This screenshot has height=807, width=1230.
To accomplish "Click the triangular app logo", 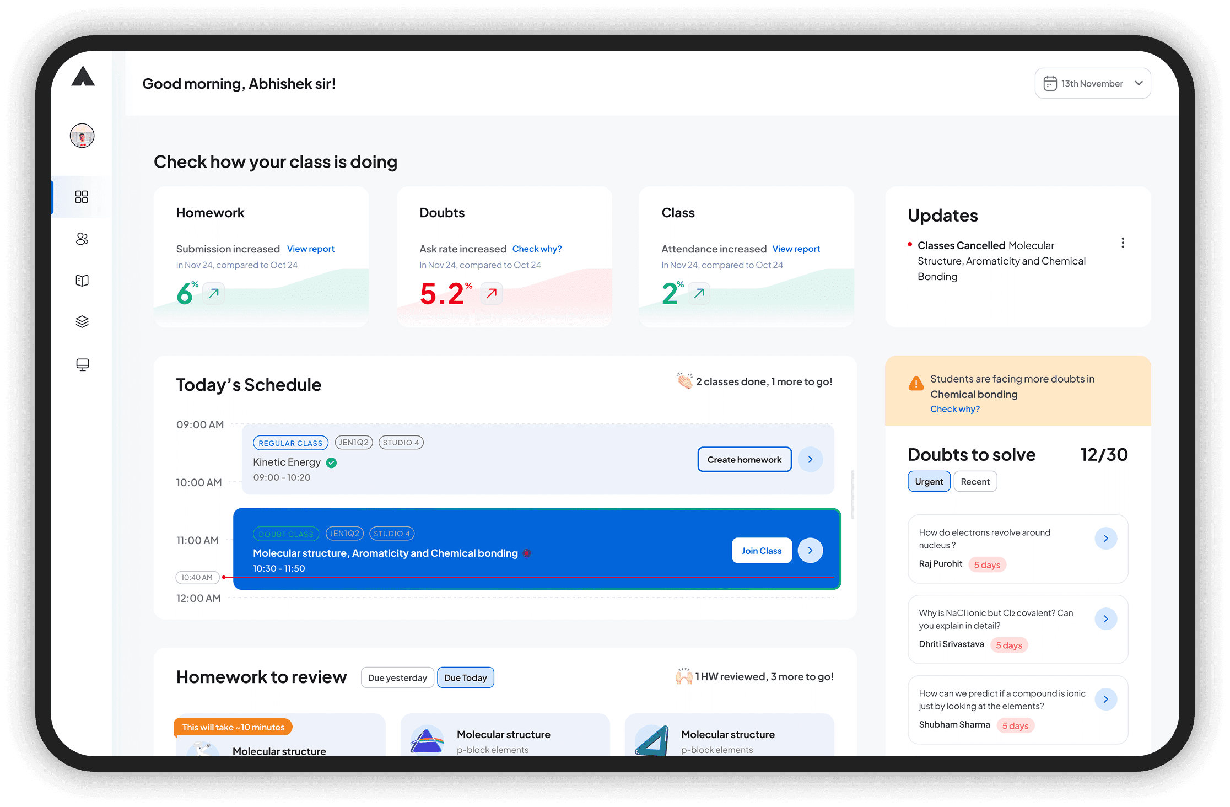I will coord(83,77).
